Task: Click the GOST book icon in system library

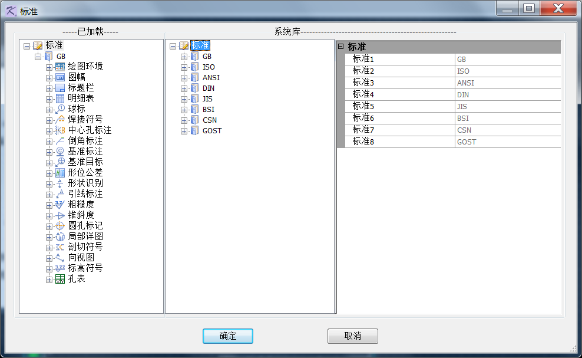Action: (x=195, y=131)
